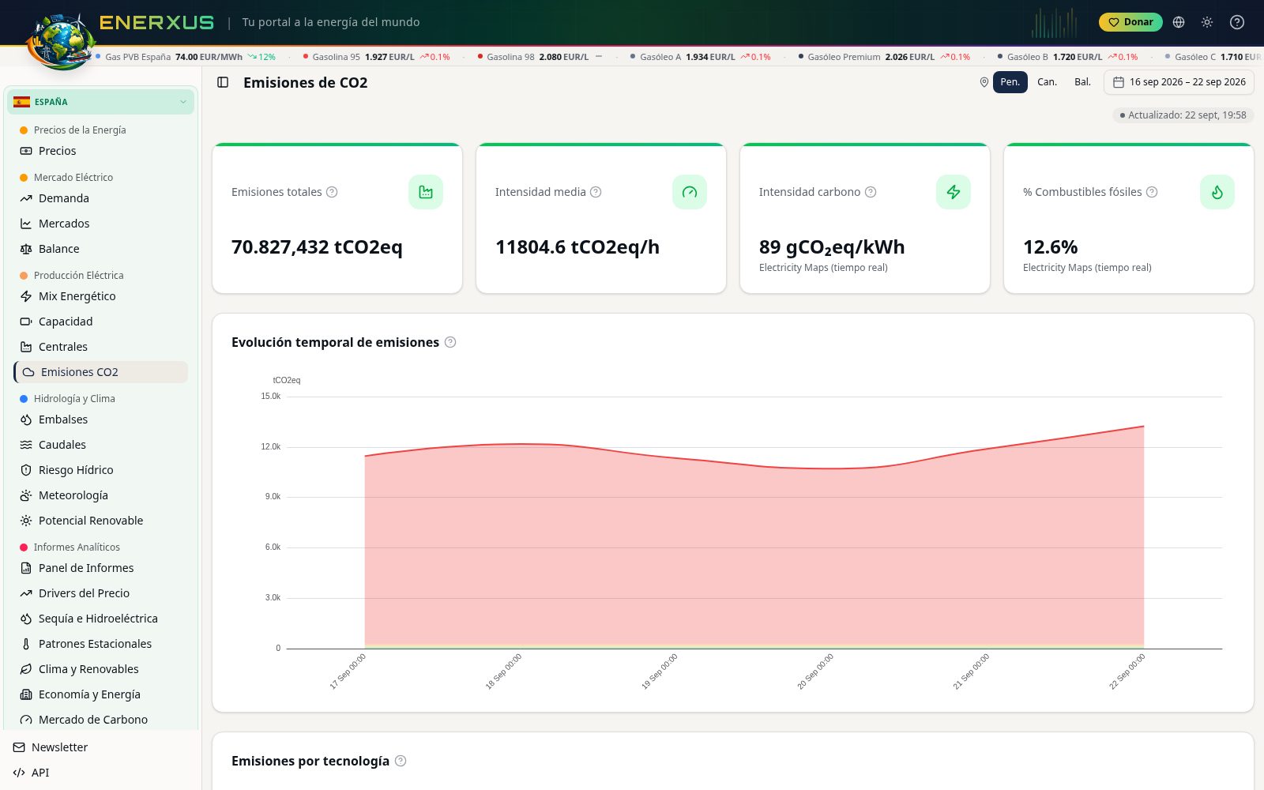Click the Actualizado timestamp badge
The height and width of the screenshot is (790, 1264).
(1183, 115)
